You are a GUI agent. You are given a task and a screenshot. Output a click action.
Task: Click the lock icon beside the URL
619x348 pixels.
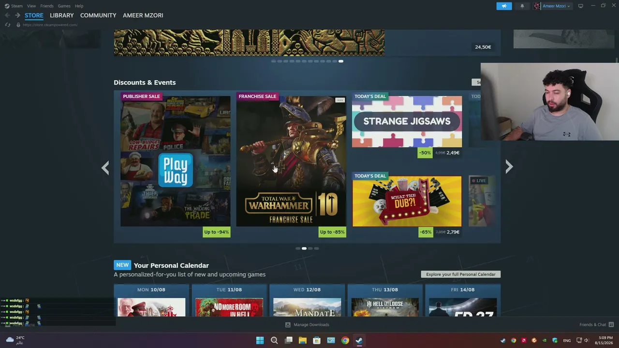[18, 25]
